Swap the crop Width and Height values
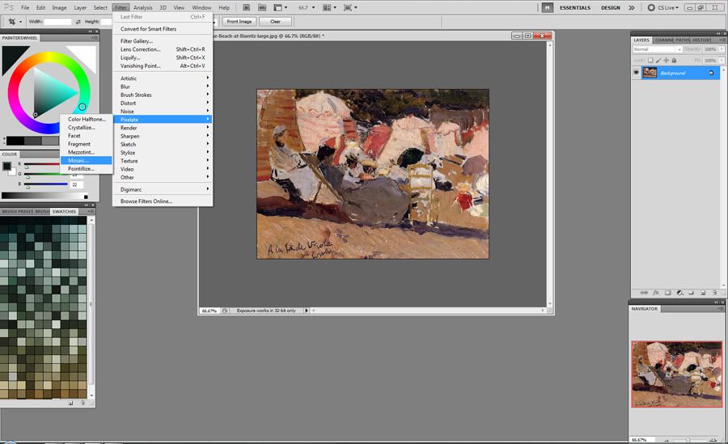The width and height of the screenshot is (728, 444). point(78,21)
